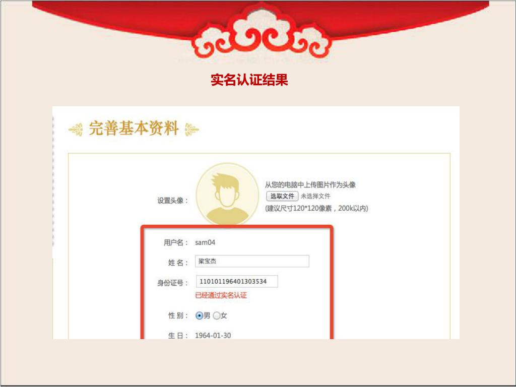516x387 pixels.
Task: Click the 实名认证结果 red heading
Action: click(x=249, y=80)
